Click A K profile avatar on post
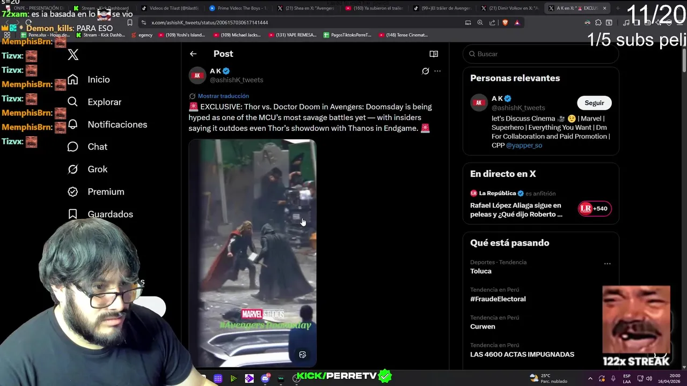This screenshot has width=687, height=386. point(198,75)
